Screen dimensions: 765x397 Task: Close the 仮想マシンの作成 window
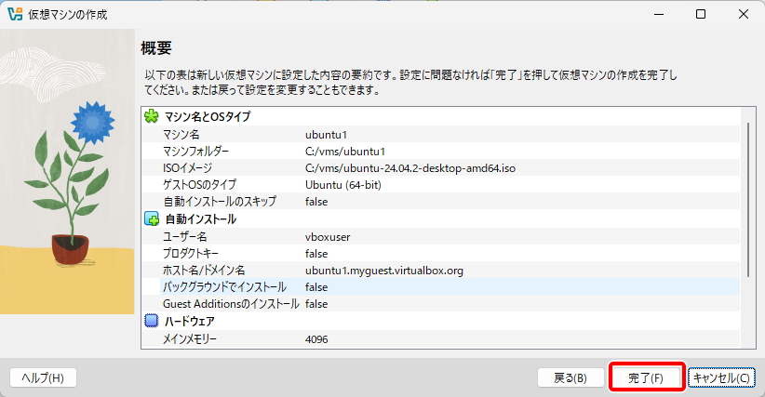pyautogui.click(x=743, y=14)
